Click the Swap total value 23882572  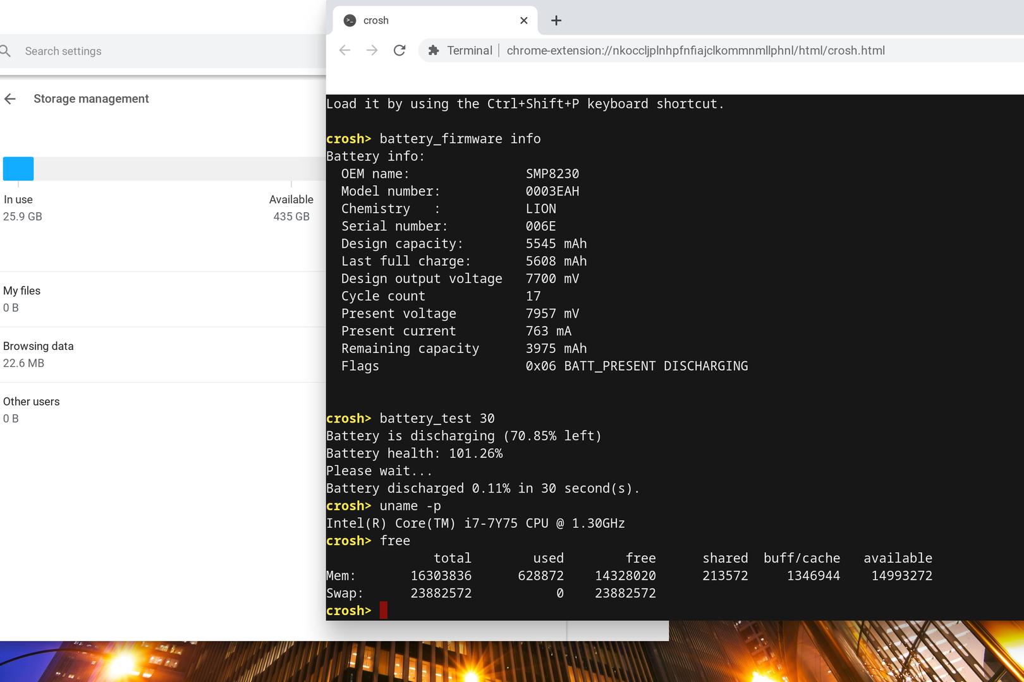point(441,594)
